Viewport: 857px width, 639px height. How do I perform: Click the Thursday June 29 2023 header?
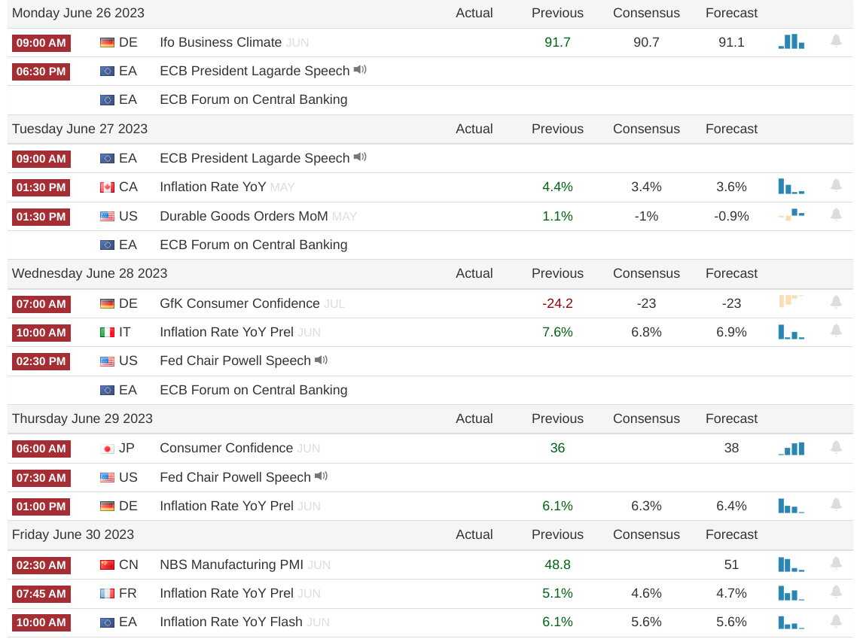(x=82, y=418)
